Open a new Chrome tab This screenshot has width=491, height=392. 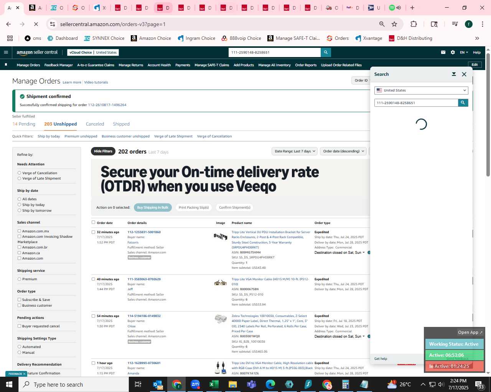pos(412,8)
